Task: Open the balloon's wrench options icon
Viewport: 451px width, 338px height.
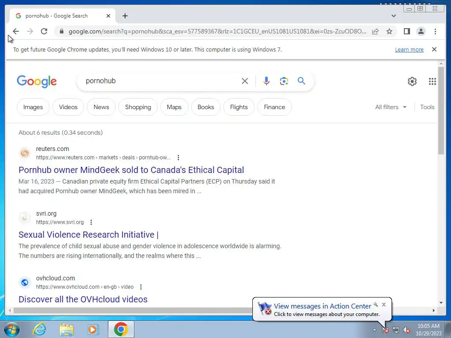Action: point(376,305)
